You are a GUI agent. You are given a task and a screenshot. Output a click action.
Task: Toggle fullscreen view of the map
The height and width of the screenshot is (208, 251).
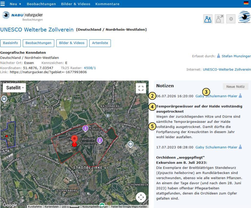coord(141,88)
